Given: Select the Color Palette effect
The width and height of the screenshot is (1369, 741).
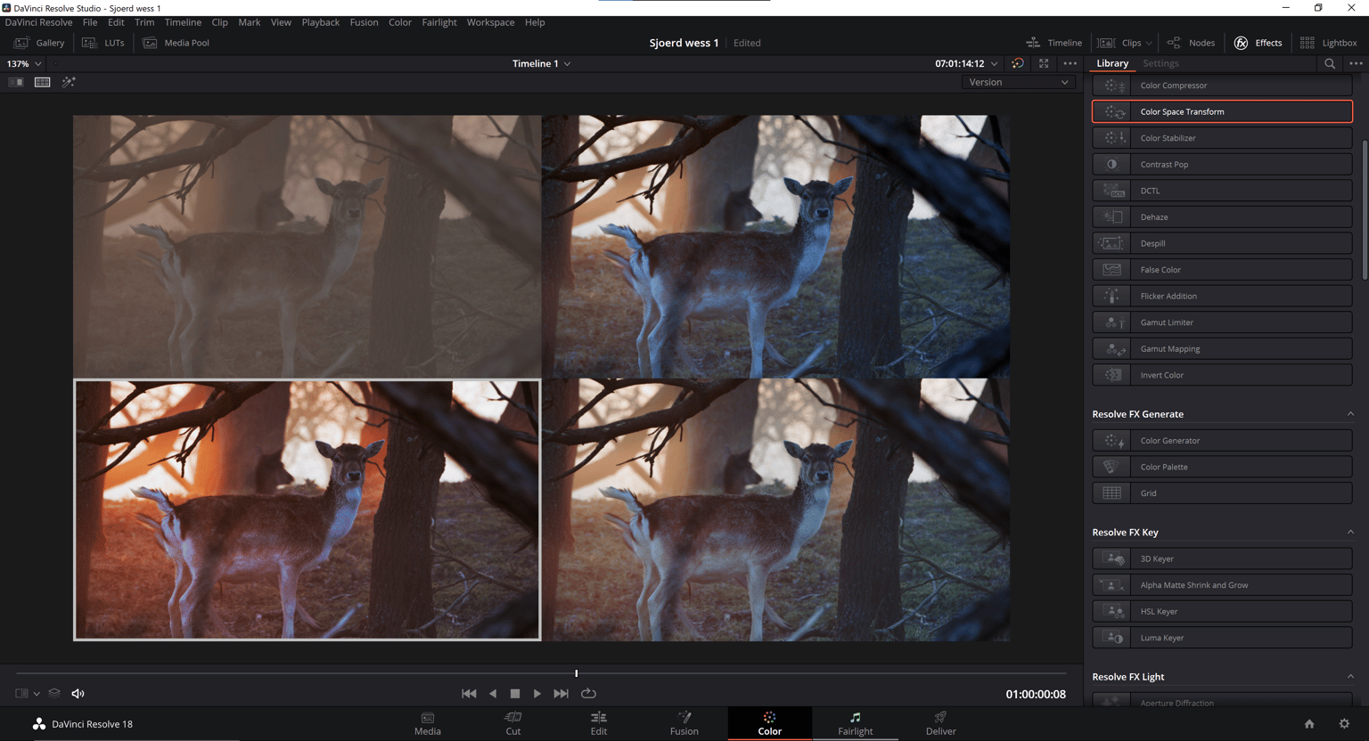Looking at the screenshot, I should click(x=1222, y=467).
